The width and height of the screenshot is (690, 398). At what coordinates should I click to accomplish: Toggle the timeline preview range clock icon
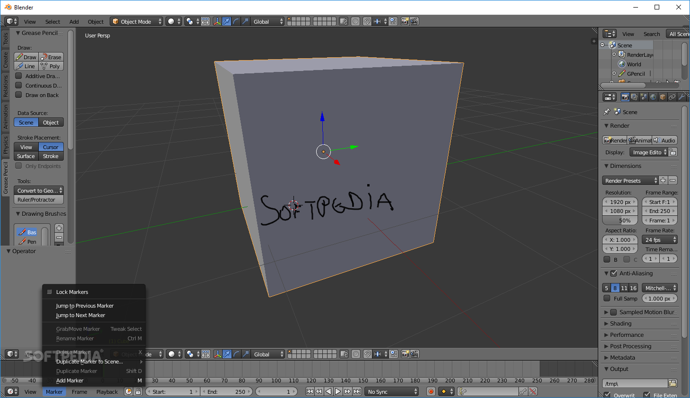129,391
